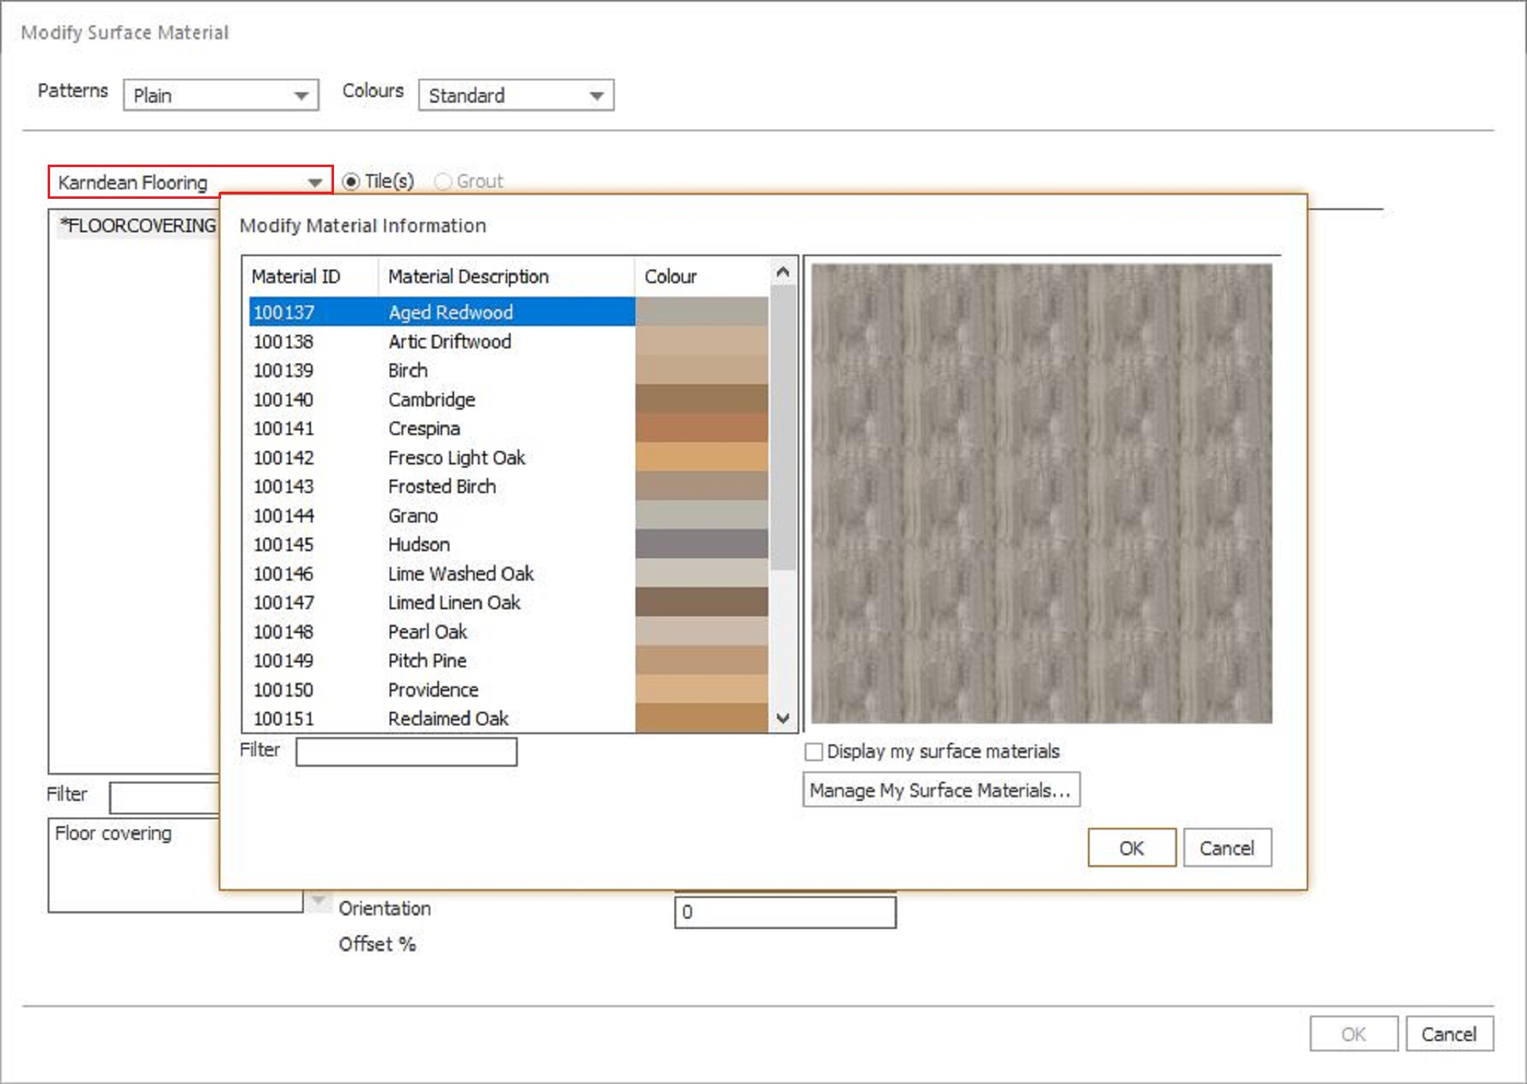The image size is (1527, 1084).
Task: Click Manage My Surface Materials button
Action: click(941, 790)
